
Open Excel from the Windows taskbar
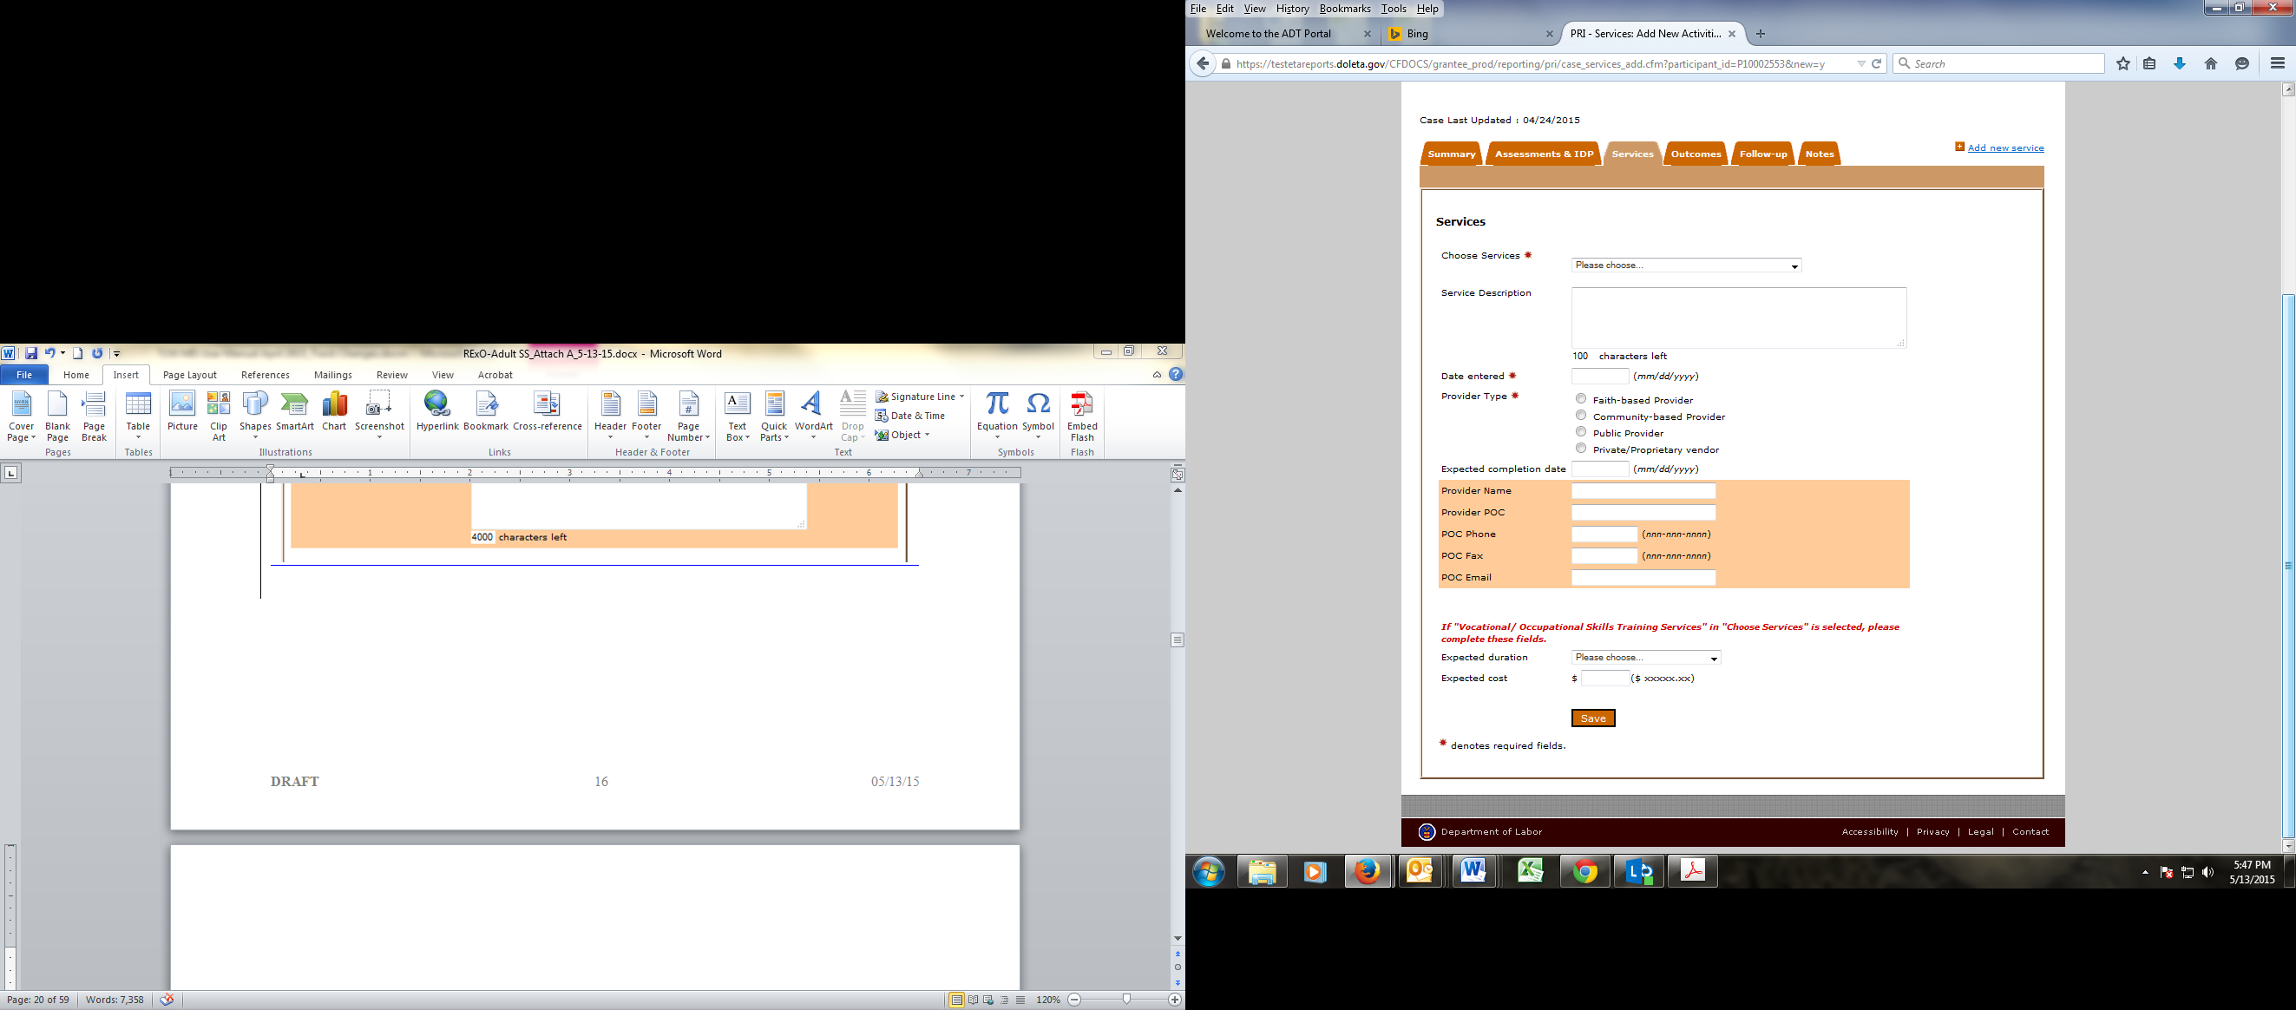(1531, 871)
